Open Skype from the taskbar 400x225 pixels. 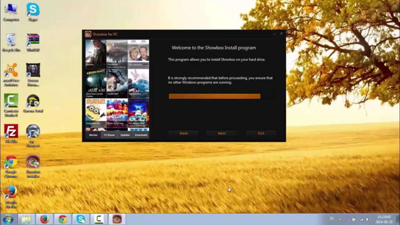click(x=81, y=219)
